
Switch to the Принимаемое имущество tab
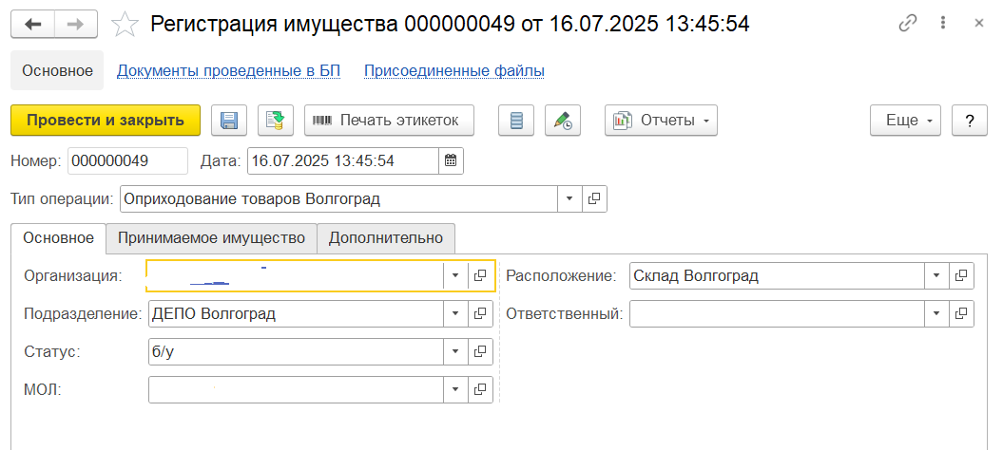(x=211, y=237)
